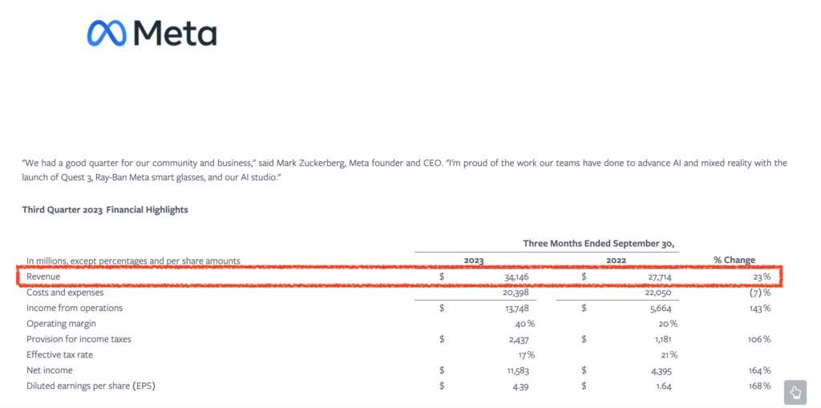Click the Income from operations label

click(x=75, y=308)
